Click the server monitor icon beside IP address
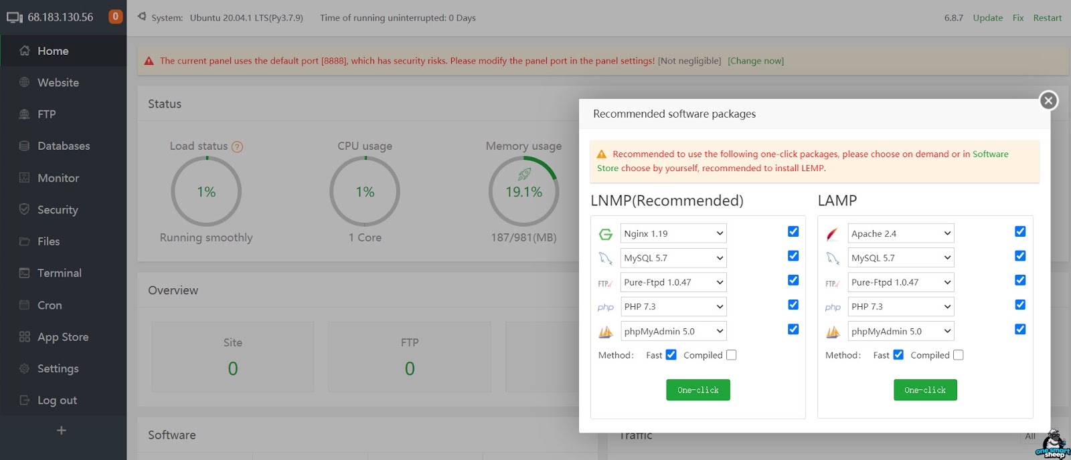This screenshot has height=460, width=1071. tap(15, 17)
